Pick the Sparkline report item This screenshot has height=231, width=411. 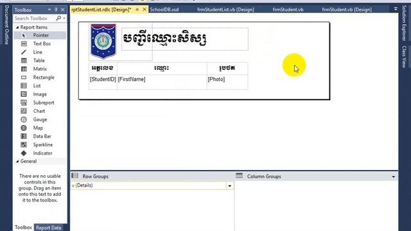click(x=40, y=144)
